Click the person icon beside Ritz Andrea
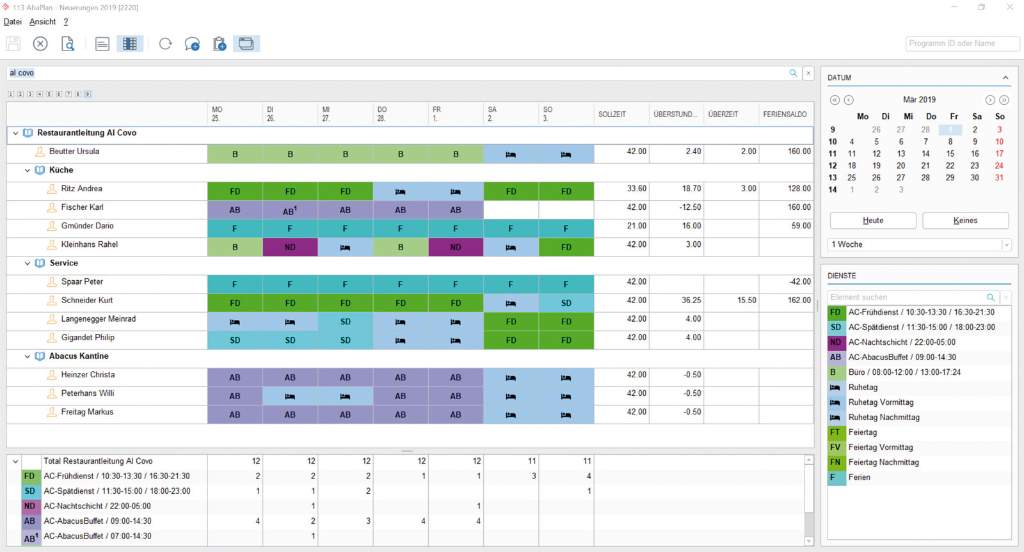The width and height of the screenshot is (1024, 552). 52,189
